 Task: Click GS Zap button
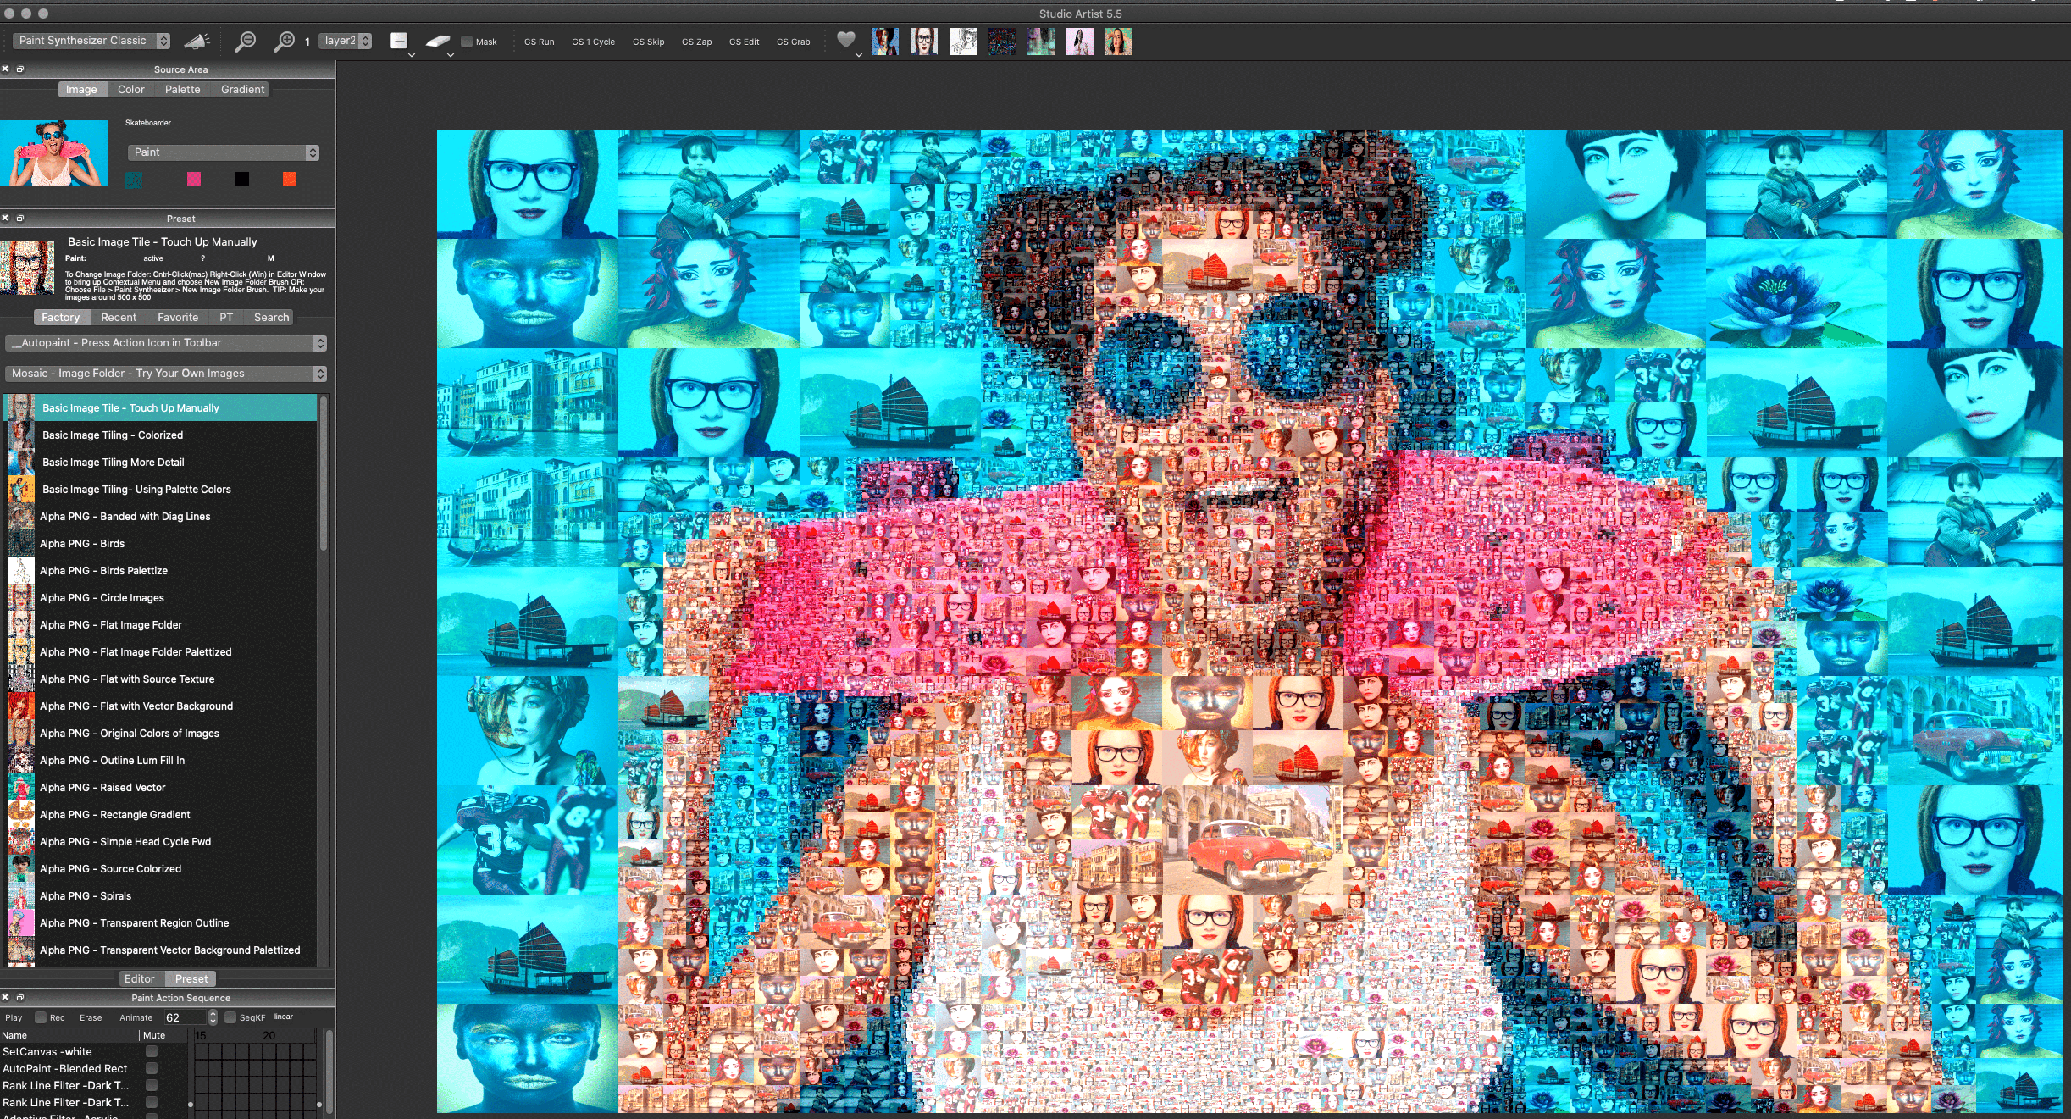697,42
